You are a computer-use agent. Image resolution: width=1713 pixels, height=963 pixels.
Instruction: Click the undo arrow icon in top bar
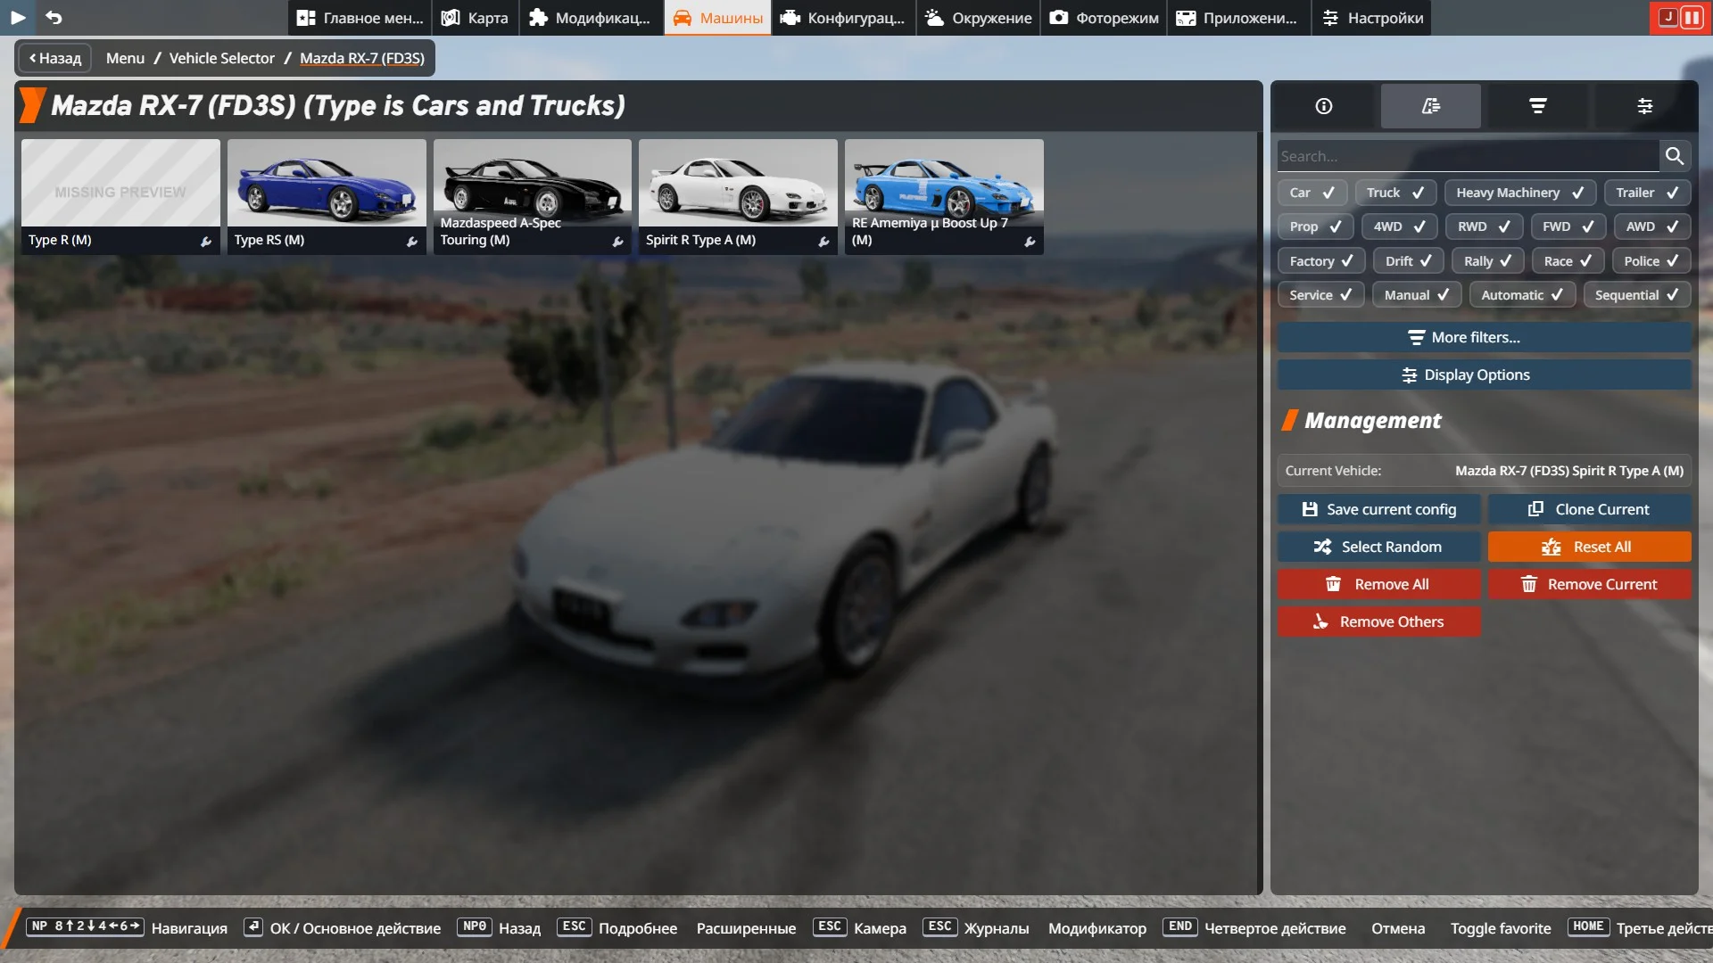(54, 17)
